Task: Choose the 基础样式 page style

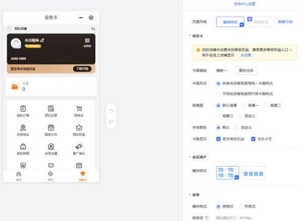Action: click(230, 22)
